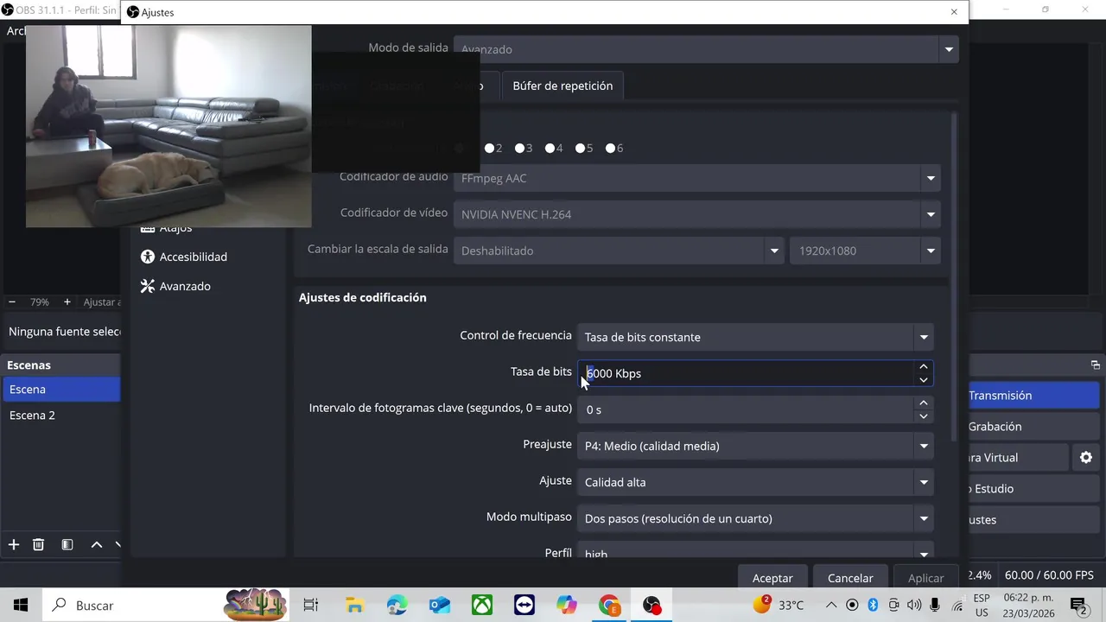
Task: Select Escena 2 in the scenes list
Action: (61, 416)
